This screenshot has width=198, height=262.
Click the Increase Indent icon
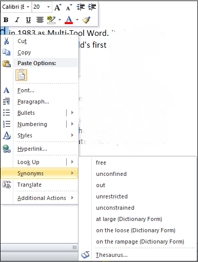click(x=92, y=7)
